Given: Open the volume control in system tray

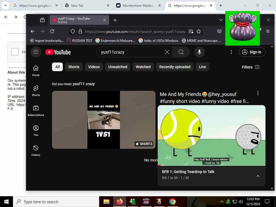Looking at the screenshot, I should click(x=241, y=202).
